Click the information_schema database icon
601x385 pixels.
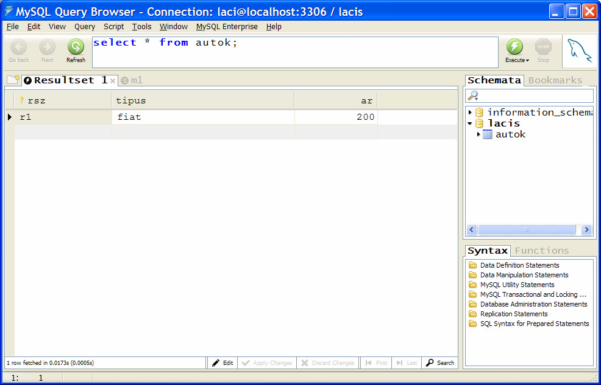point(479,113)
